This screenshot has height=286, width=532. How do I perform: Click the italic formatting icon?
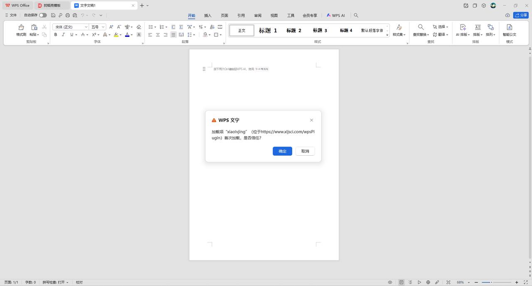pos(63,35)
